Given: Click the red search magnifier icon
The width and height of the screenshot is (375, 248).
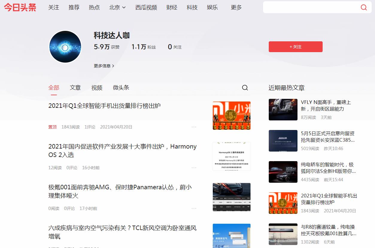Looking at the screenshot, I should [364, 7].
